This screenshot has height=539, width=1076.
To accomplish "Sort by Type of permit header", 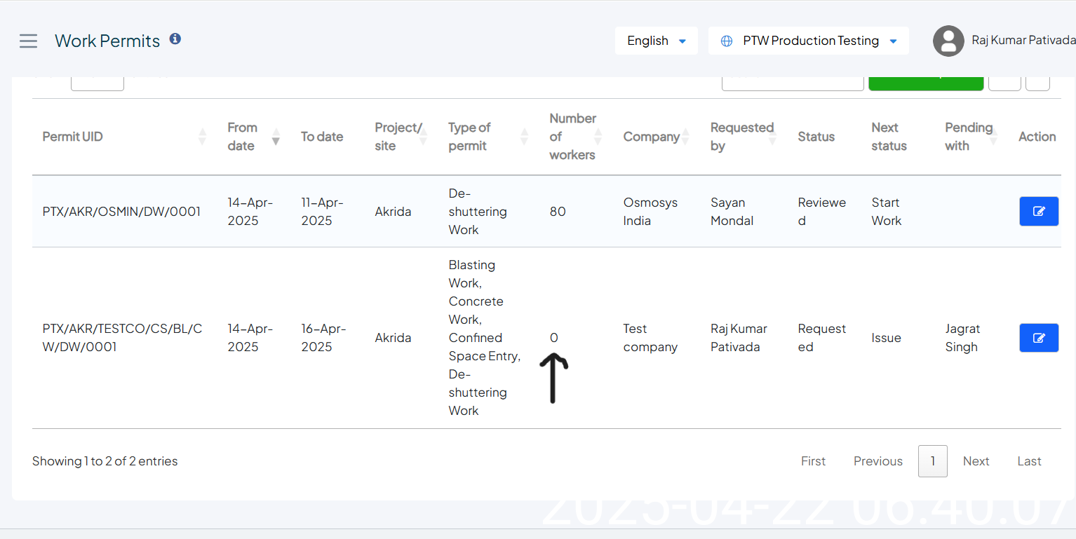I will pos(469,137).
